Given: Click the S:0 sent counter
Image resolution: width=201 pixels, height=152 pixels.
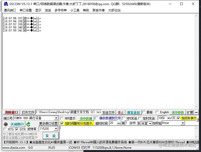Looking at the screenshot, I should (30, 148).
